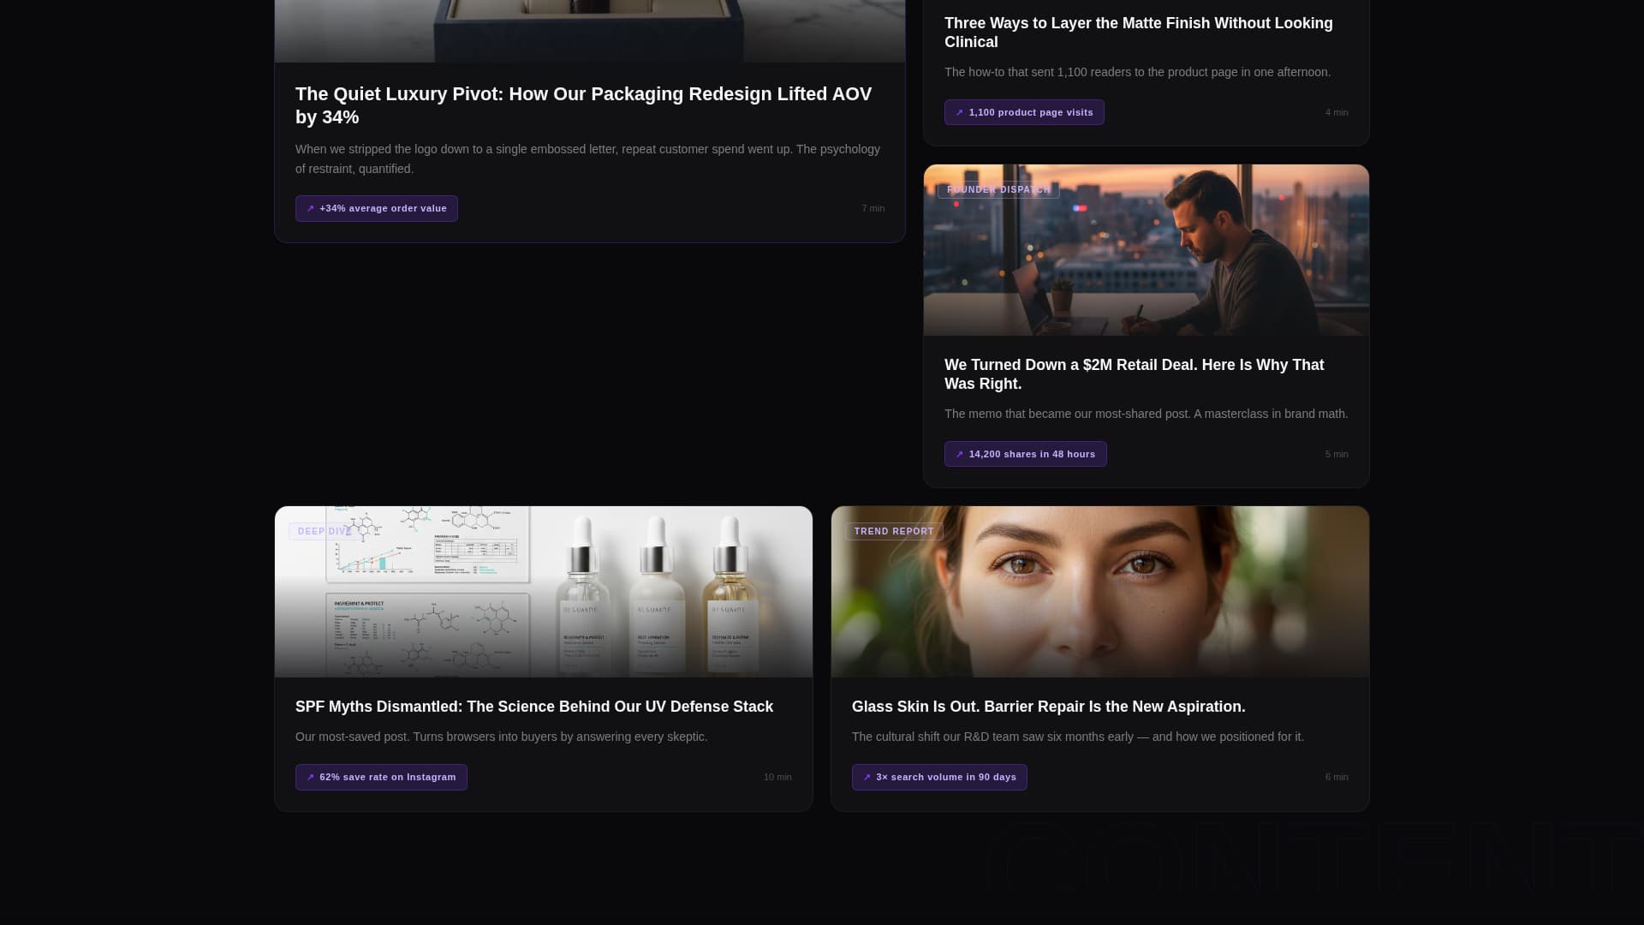1644x925 pixels.
Task: Click the arrow icon in the '14,200 shares in 48 hours' badge
Action: pos(959,454)
